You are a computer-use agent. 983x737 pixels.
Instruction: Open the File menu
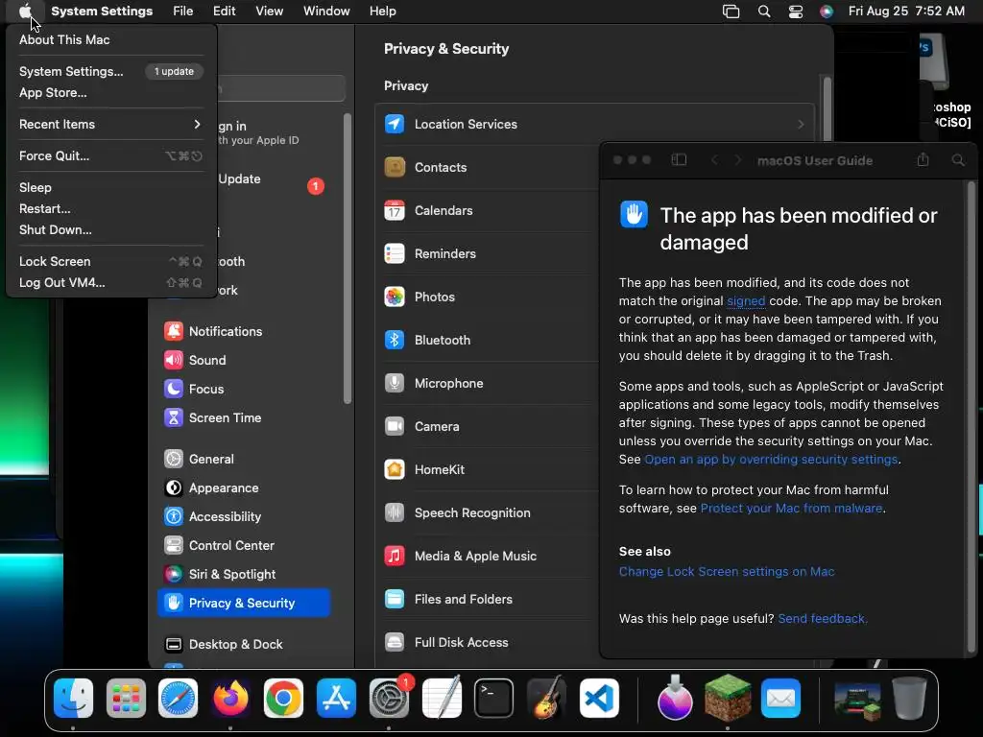pos(183,12)
